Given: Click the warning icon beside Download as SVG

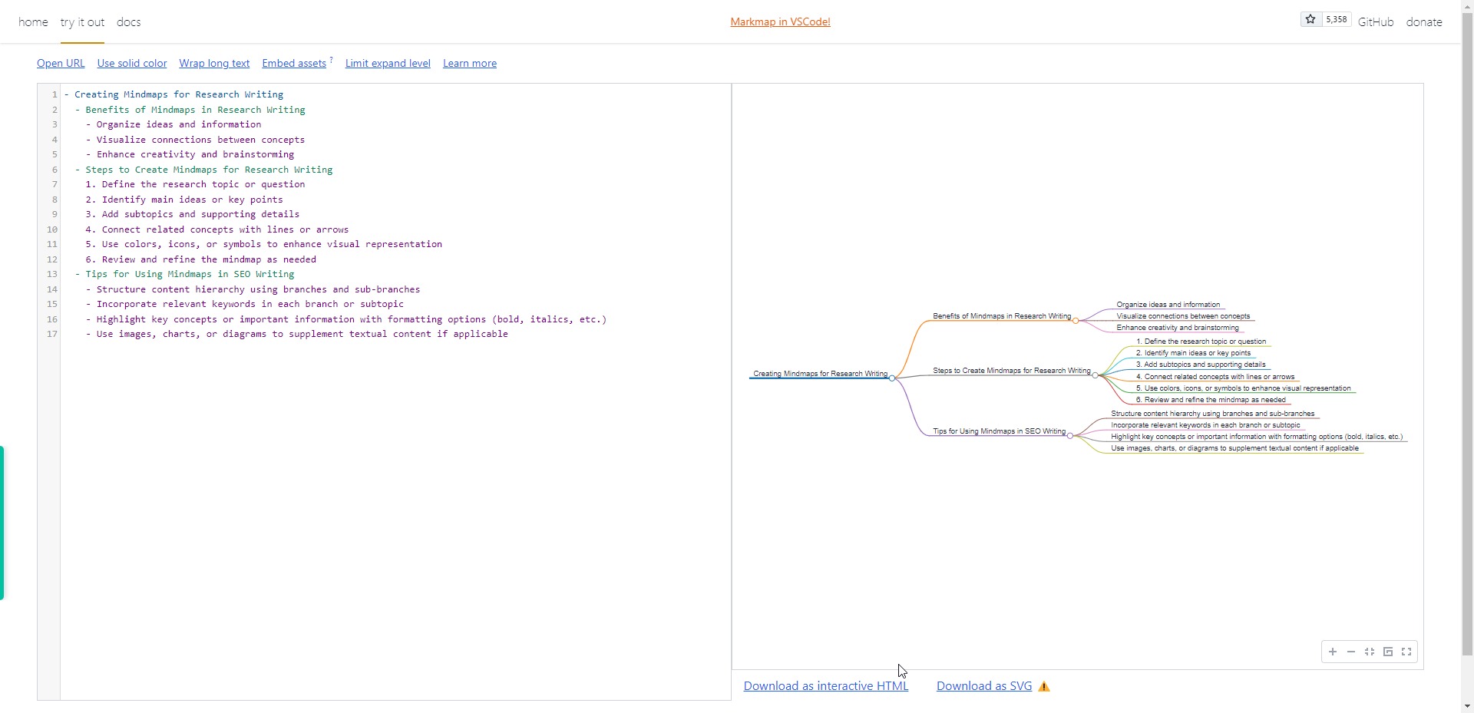Looking at the screenshot, I should pos(1044,687).
